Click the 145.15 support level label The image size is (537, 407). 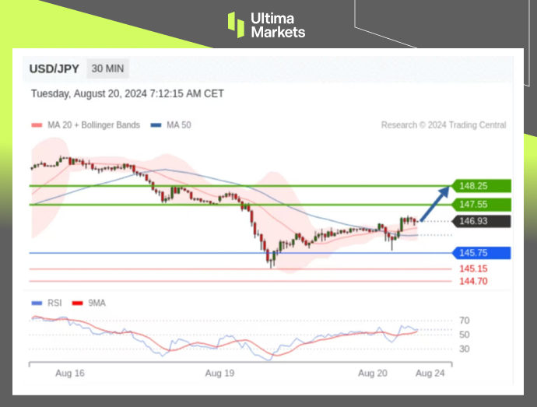[473, 269]
